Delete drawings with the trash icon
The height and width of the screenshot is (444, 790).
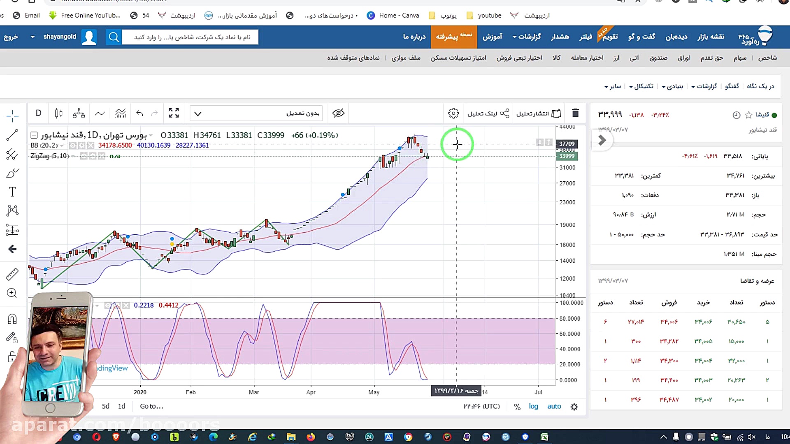(x=575, y=113)
